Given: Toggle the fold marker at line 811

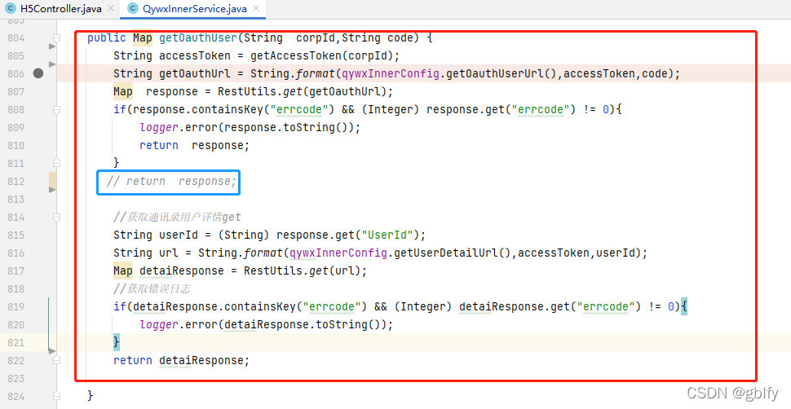Looking at the screenshot, I should [x=56, y=163].
